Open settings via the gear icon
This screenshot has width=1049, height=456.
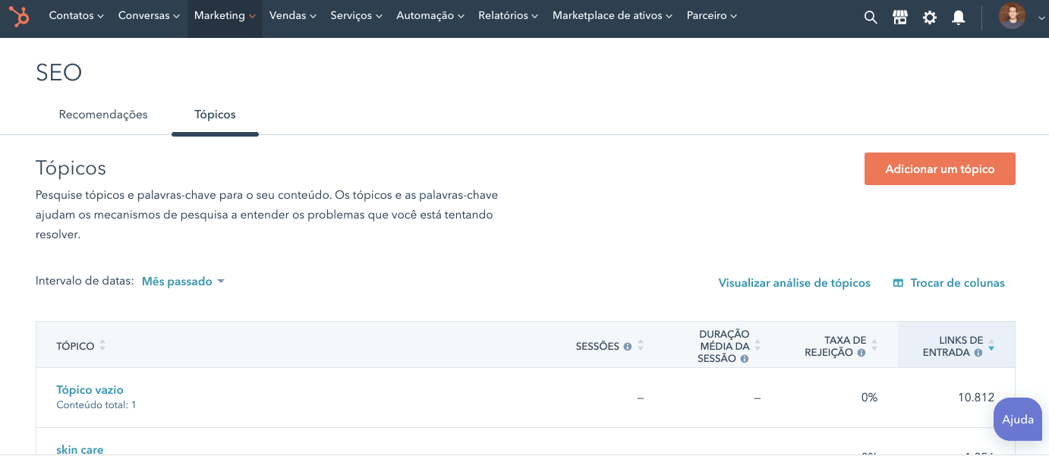point(929,17)
